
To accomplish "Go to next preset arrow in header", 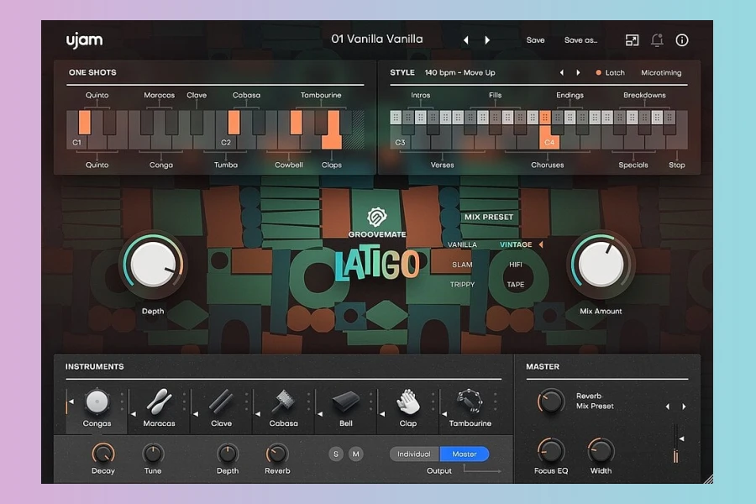I will (487, 39).
